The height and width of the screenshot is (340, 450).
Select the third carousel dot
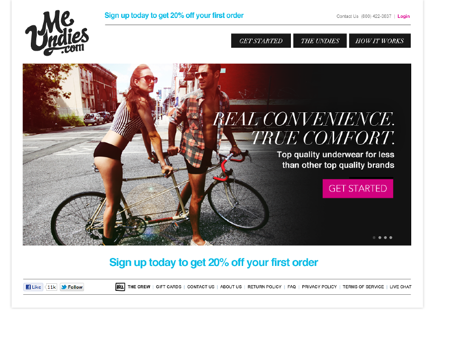[x=385, y=238]
